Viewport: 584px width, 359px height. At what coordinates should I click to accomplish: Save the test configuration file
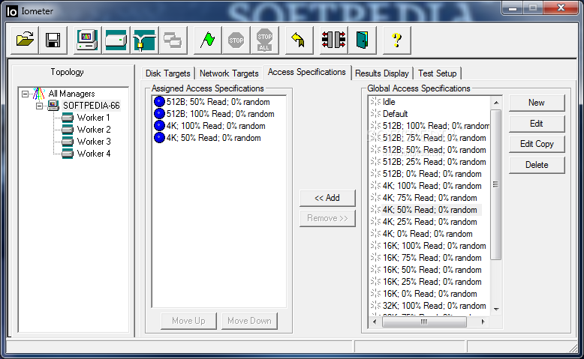[x=53, y=40]
